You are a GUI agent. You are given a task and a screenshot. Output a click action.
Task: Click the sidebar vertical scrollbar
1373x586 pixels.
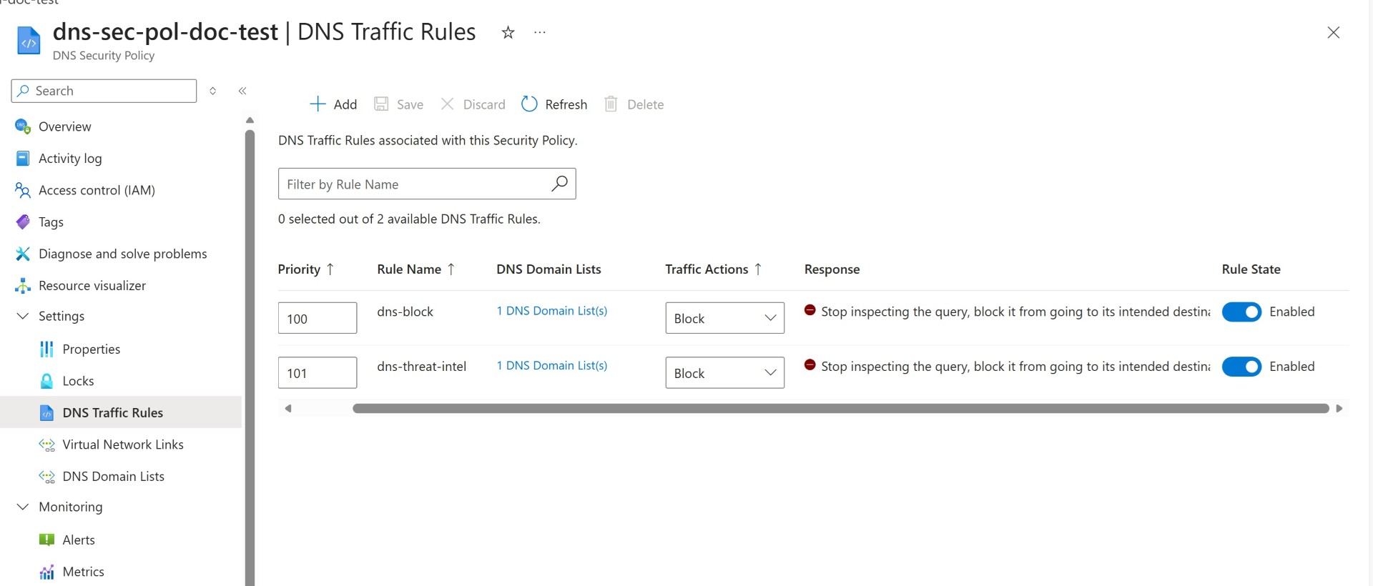[x=250, y=357]
